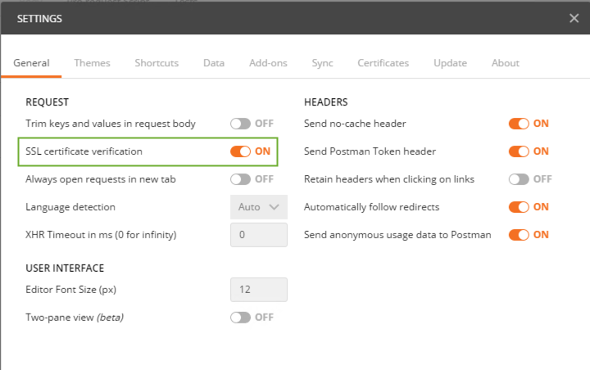Click the XHR Timeout input field
590x370 pixels.
(259, 235)
